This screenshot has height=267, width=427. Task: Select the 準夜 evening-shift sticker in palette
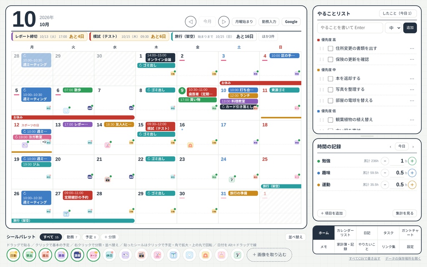coord(61,255)
